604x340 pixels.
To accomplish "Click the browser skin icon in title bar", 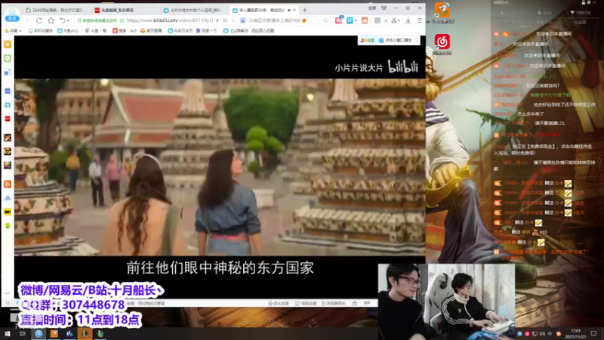I will pos(384,8).
